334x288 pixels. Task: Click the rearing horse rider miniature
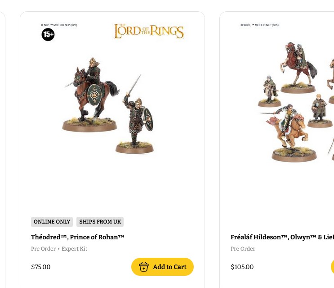point(298,68)
